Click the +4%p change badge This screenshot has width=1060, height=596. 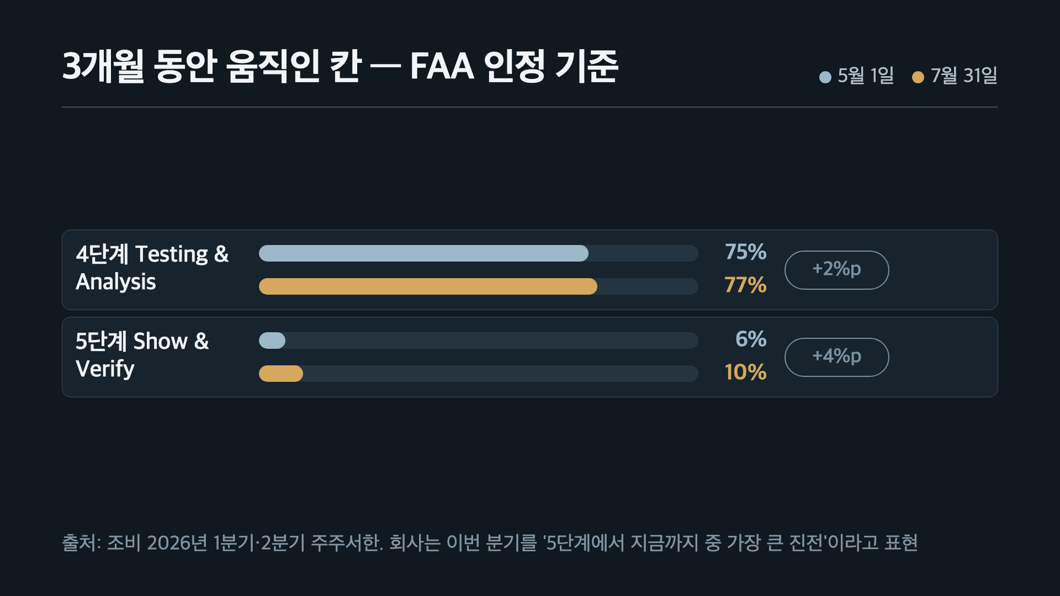836,357
